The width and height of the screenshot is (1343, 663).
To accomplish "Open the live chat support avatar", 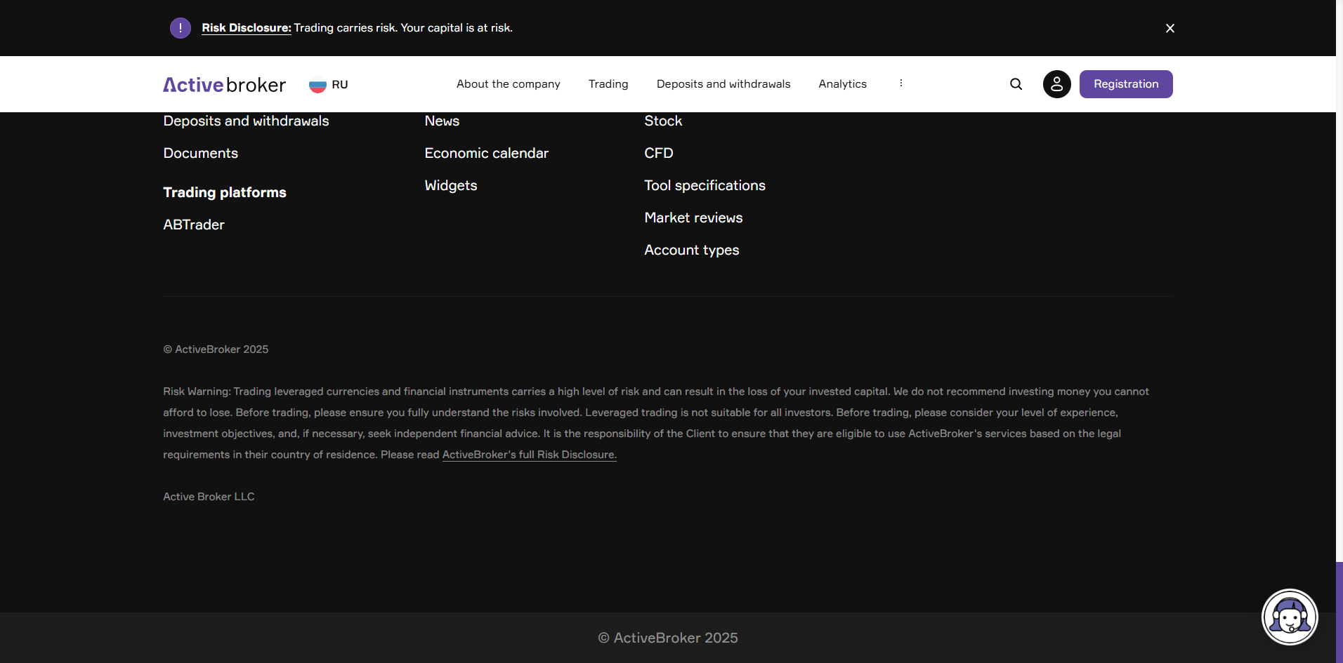I will click(1290, 617).
